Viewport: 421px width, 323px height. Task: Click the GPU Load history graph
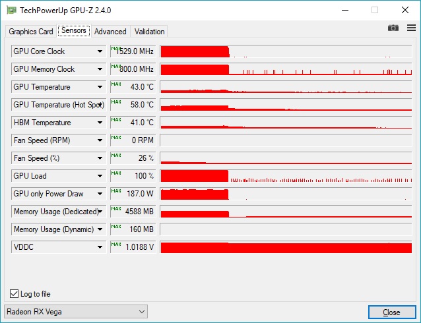point(286,176)
